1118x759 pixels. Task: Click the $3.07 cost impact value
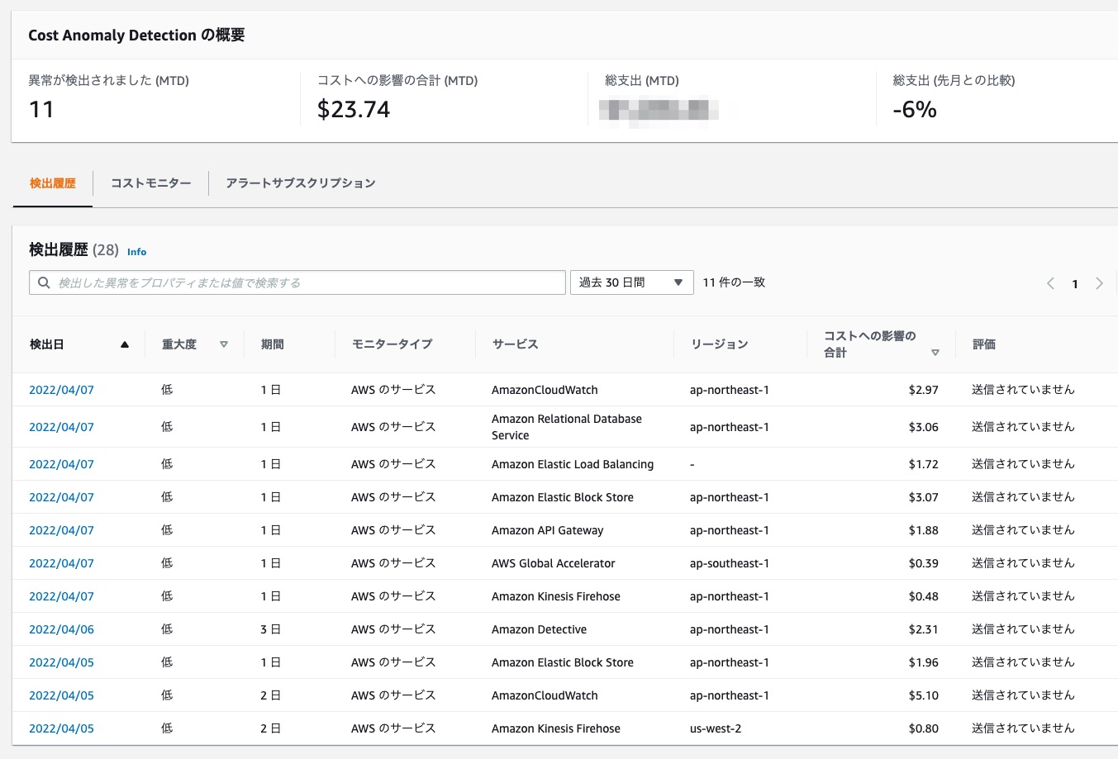(x=923, y=497)
